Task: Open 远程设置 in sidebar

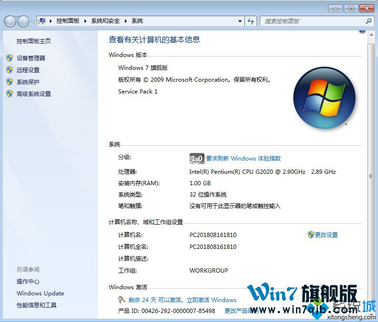Action: tap(28, 70)
